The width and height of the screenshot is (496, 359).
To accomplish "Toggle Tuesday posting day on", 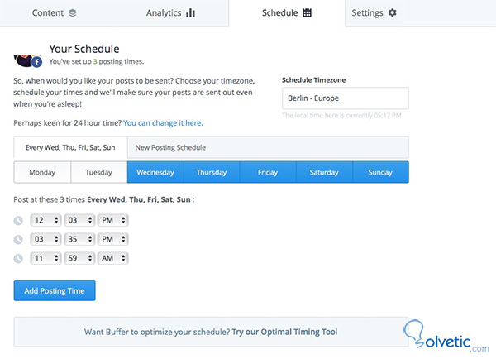I will point(98,173).
